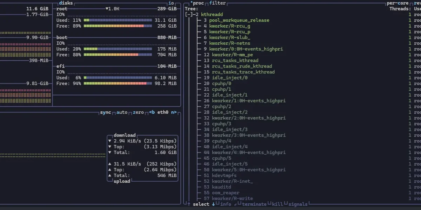
Task: Terminate the selected process
Action: (254, 204)
